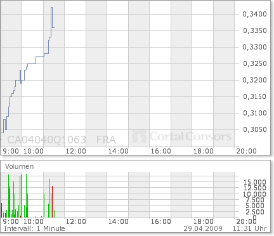Click the 0,3100 price axis label

pos(254,113)
